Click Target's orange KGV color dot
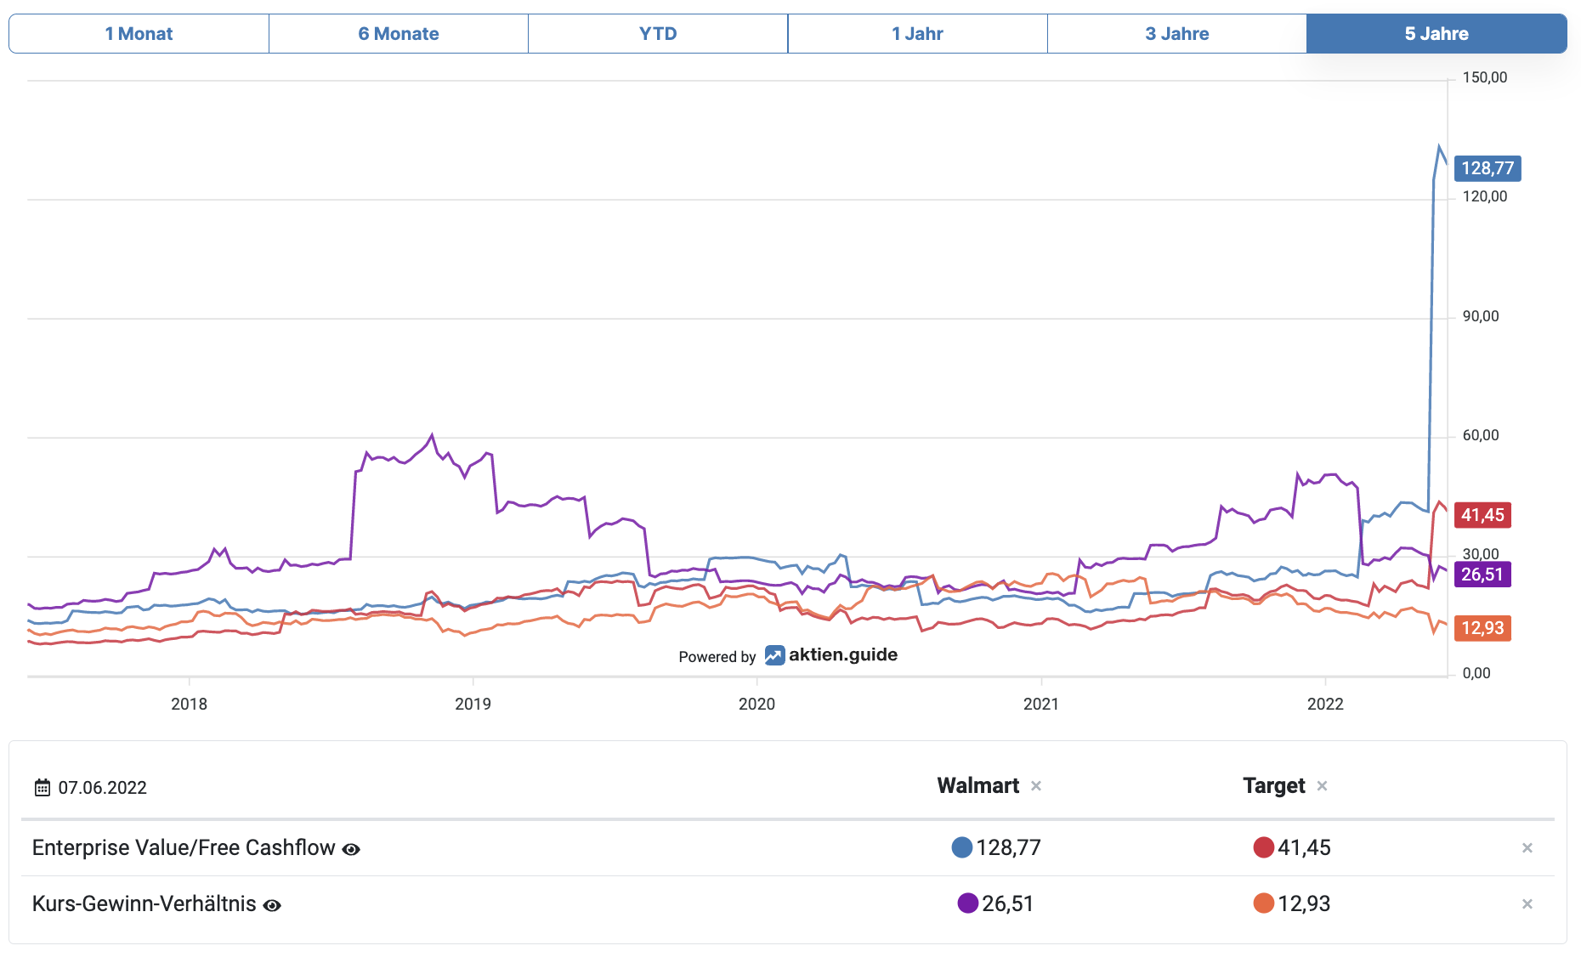Image resolution: width=1581 pixels, height=957 pixels. click(1264, 903)
